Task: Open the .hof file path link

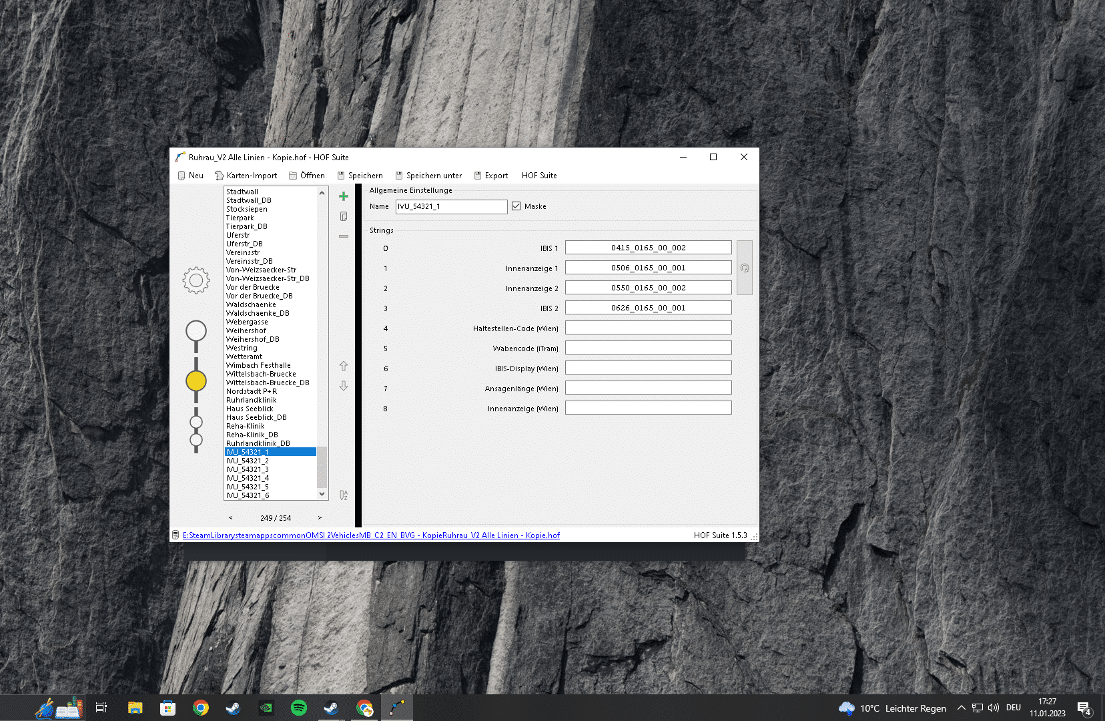Action: (371, 535)
